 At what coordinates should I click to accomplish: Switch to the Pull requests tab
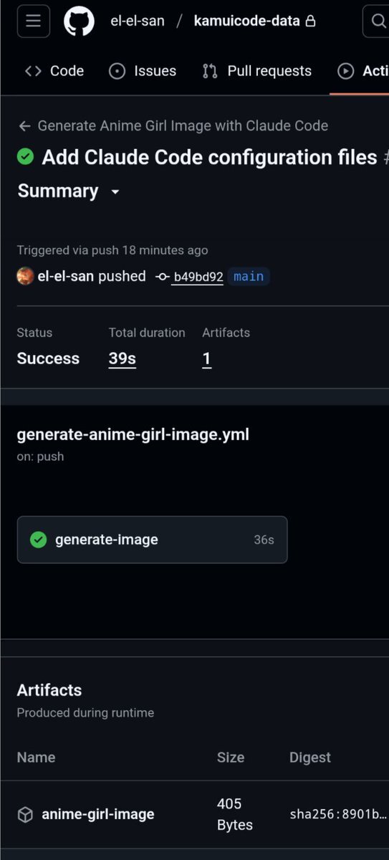click(256, 71)
